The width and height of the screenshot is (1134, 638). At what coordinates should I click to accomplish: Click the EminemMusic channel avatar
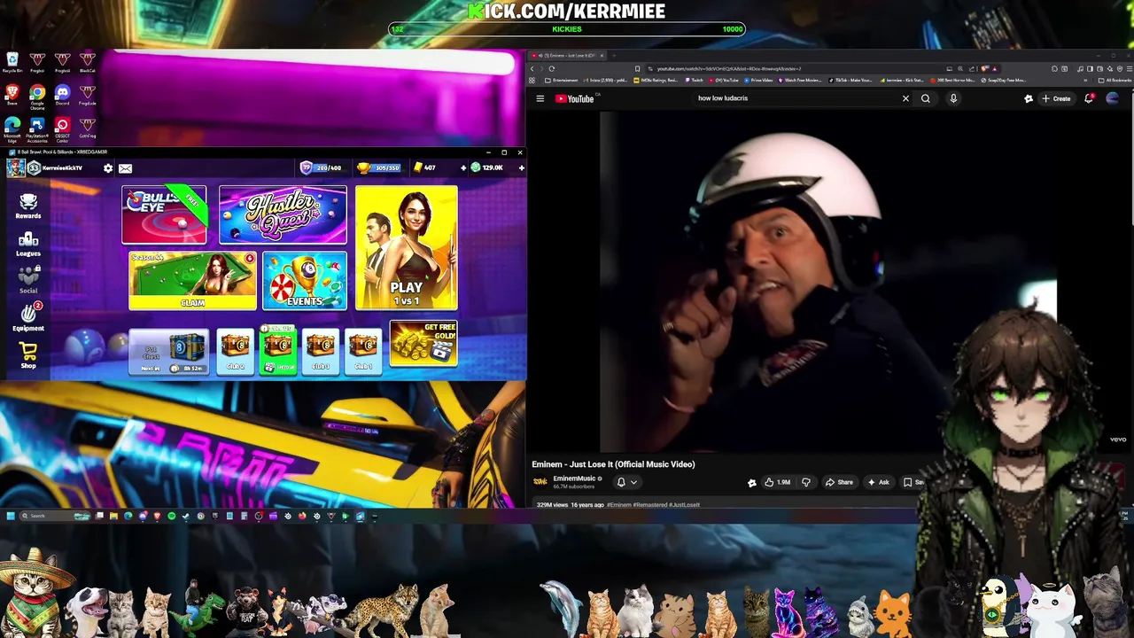(x=540, y=482)
